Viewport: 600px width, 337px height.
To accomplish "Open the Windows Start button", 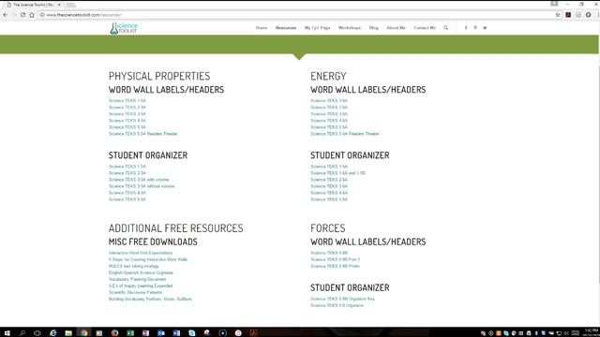I will point(7,333).
